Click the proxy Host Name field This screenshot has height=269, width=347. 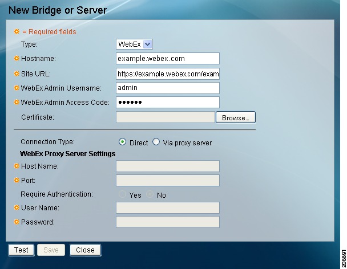coord(168,166)
